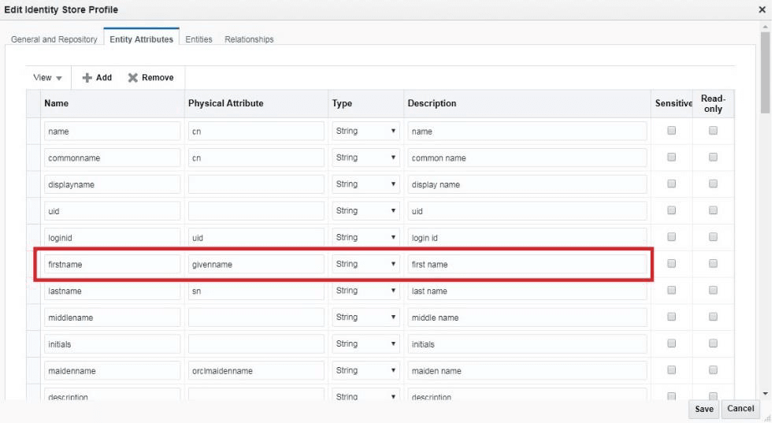Click the Remove X icon button
The image size is (775, 423).
[150, 77]
